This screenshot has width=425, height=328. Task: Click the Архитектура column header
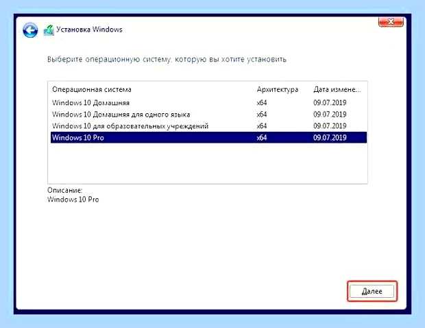click(x=278, y=89)
